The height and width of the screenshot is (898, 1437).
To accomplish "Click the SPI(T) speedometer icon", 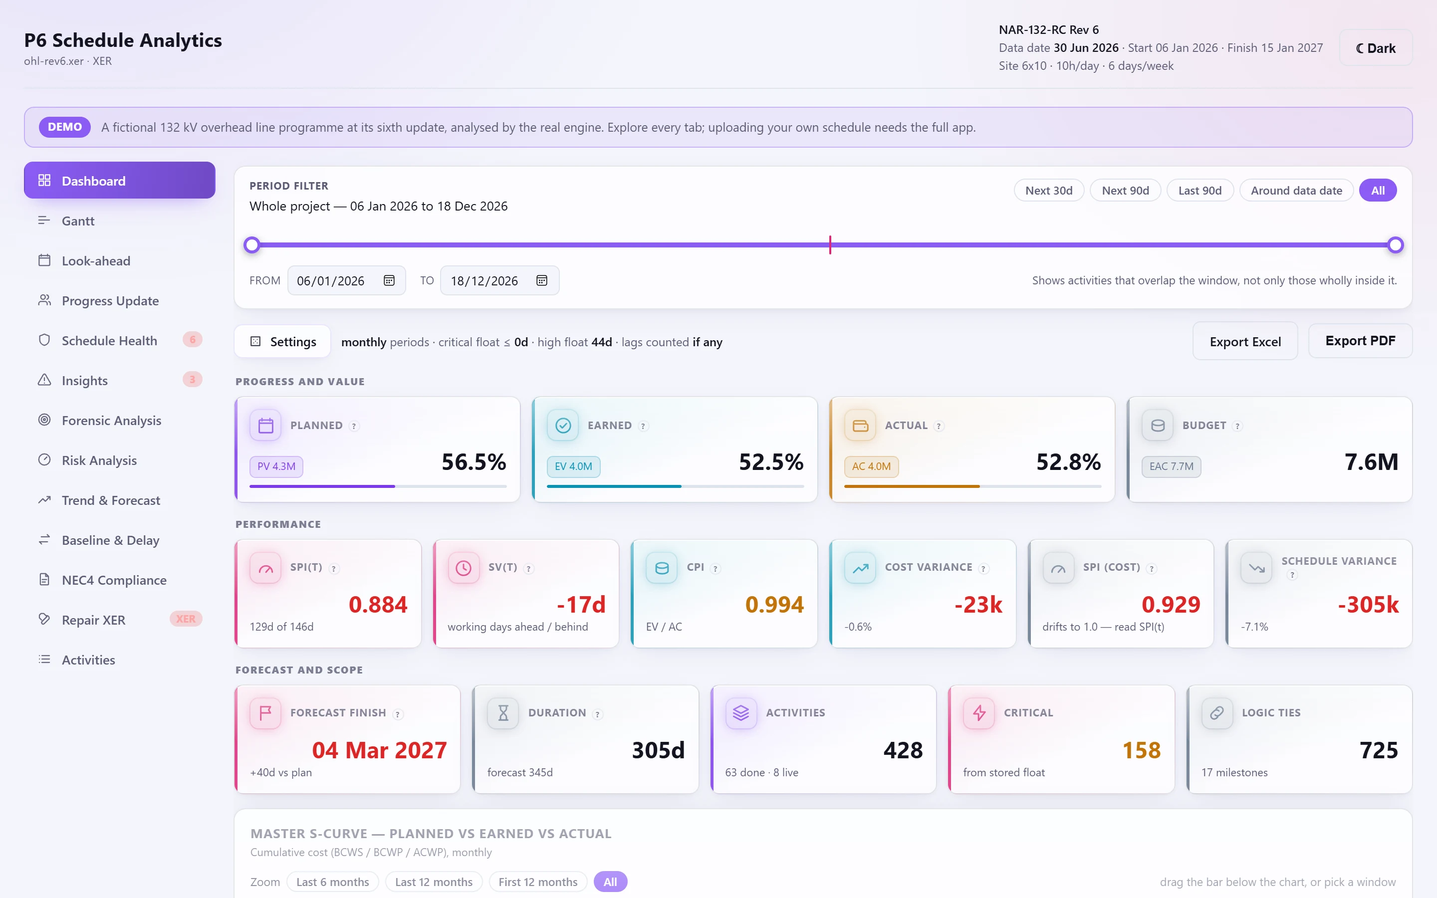I will [265, 568].
